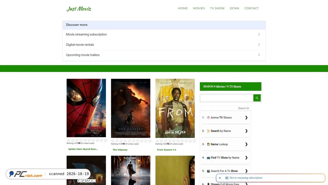Open the Search by Name suggestion

coord(225,131)
